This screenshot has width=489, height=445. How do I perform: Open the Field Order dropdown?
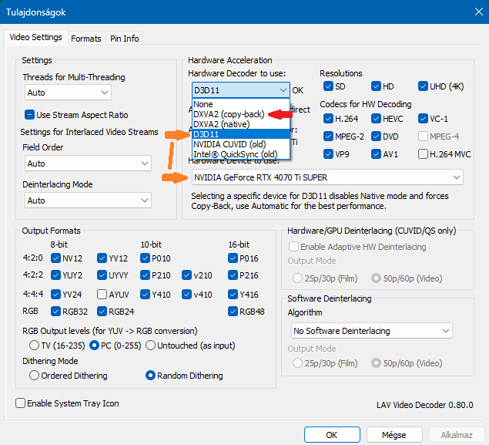click(88, 164)
